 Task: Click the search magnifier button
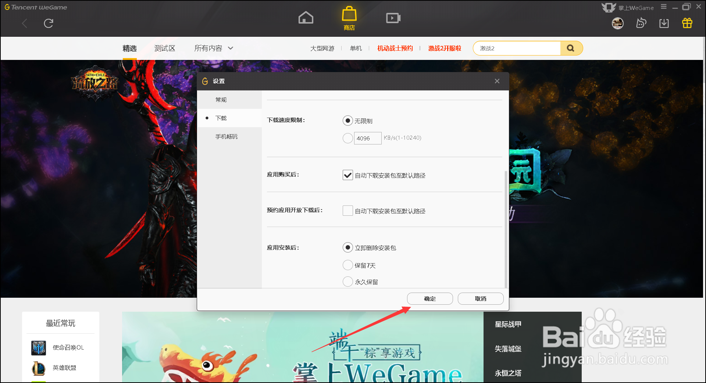(571, 48)
